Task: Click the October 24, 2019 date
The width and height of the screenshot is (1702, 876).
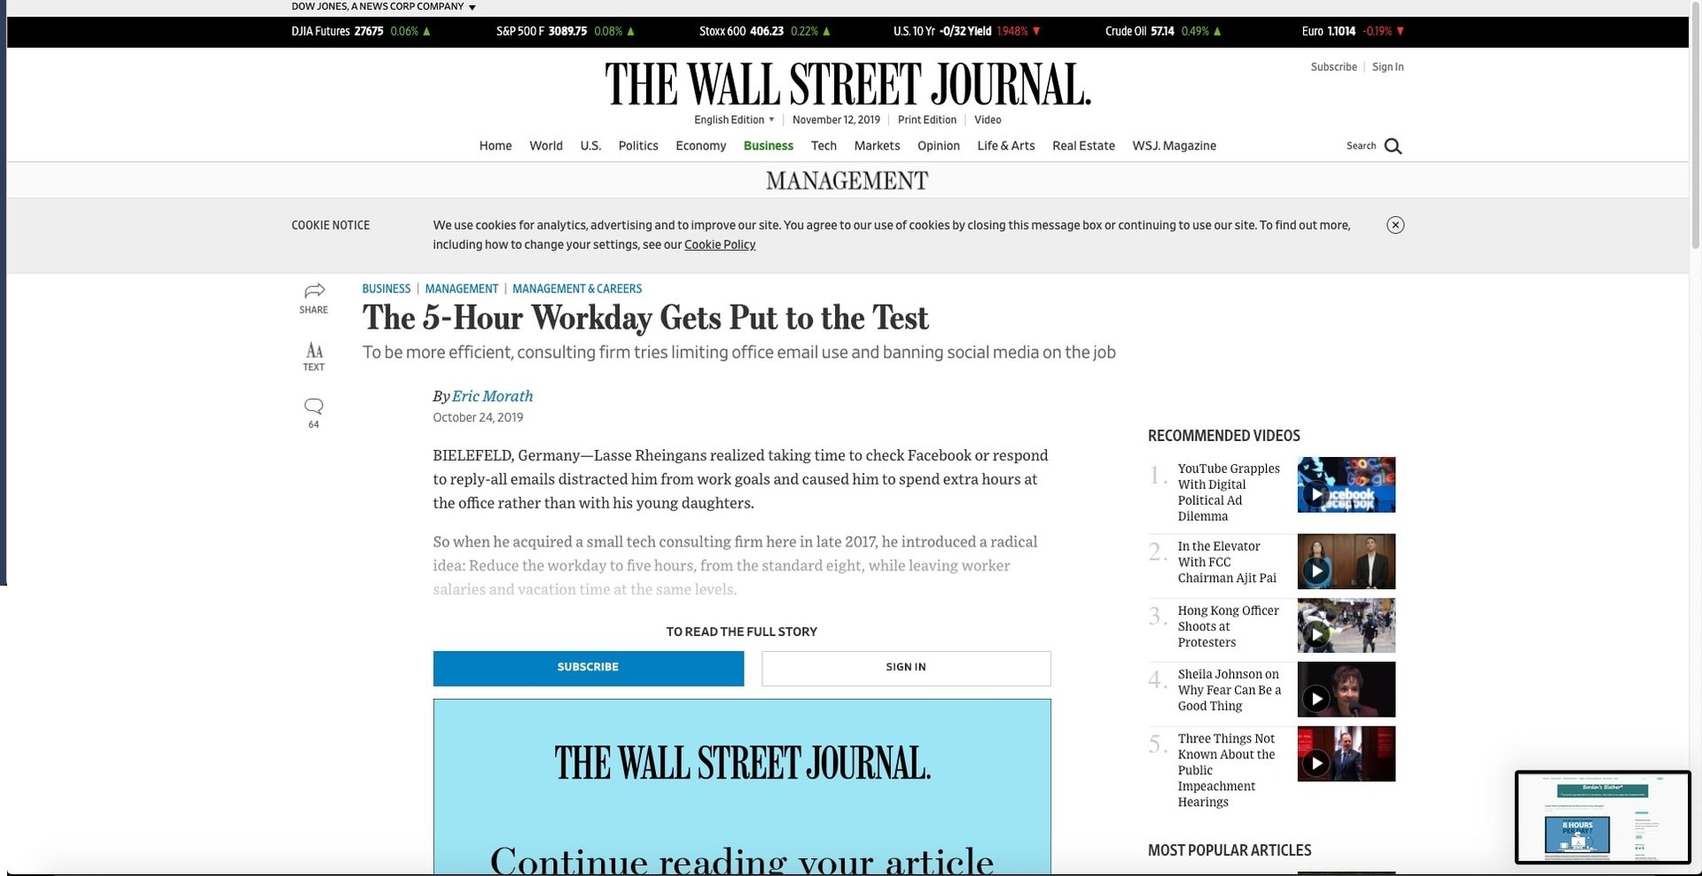Action: pos(478,418)
